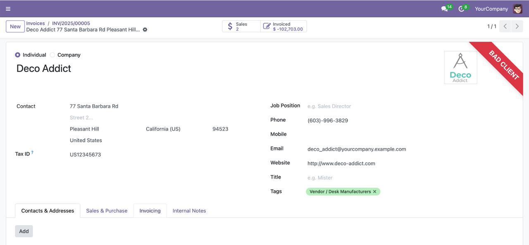The height and width of the screenshot is (245, 529).
Task: Go to Invoices breadcrumb link
Action: point(36,24)
